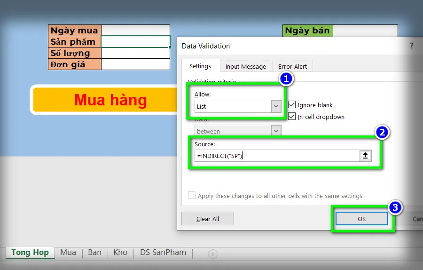Switch to the Input Message tab
Image resolution: width=423 pixels, height=270 pixels.
tap(245, 67)
